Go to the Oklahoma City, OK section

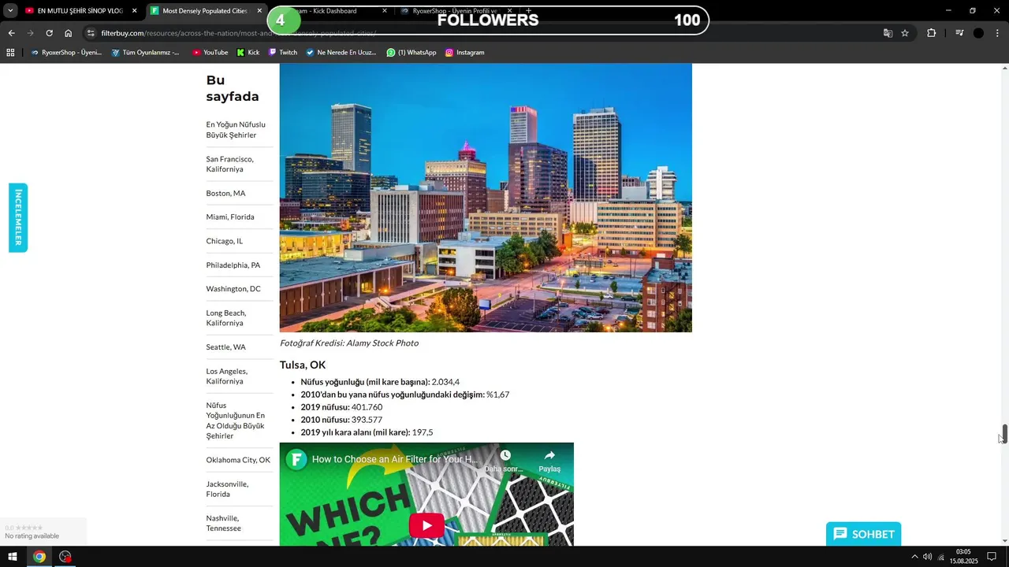238,460
